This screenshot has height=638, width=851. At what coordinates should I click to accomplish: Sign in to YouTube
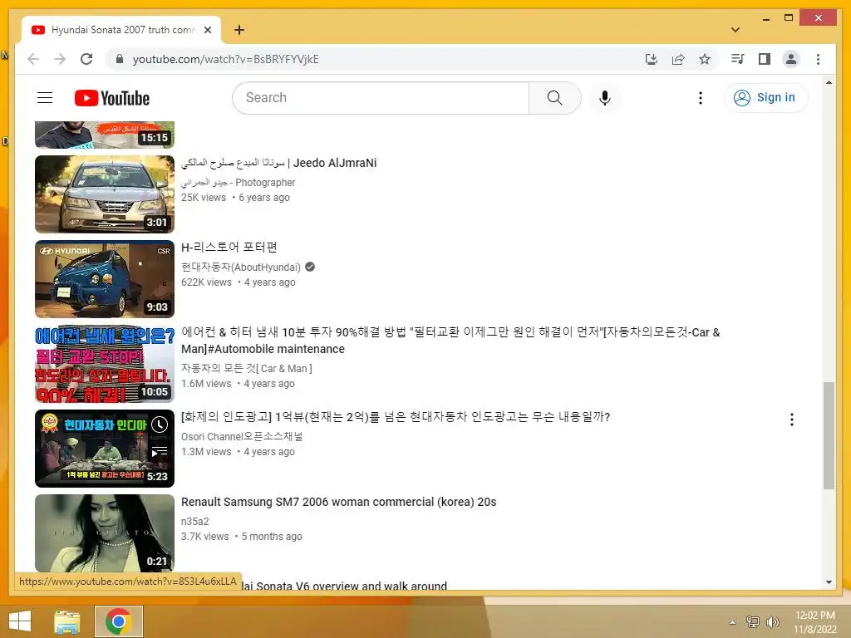click(765, 98)
